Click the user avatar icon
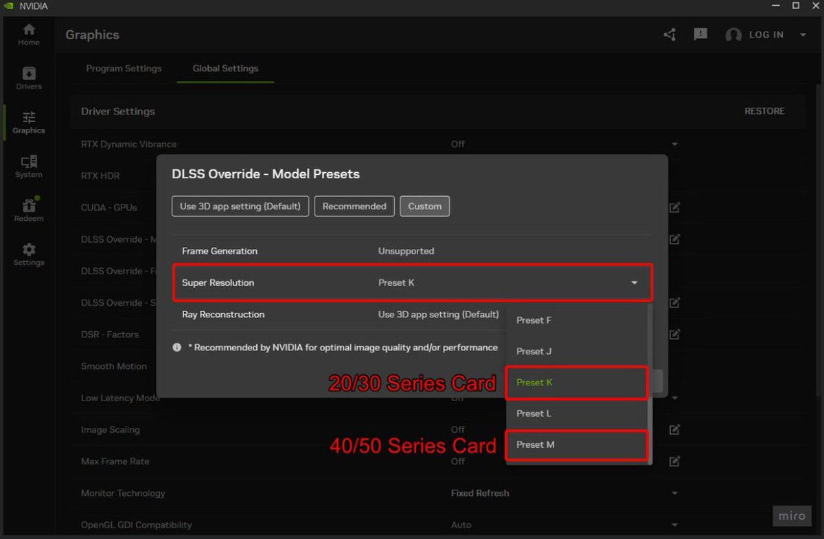Image resolution: width=824 pixels, height=539 pixels. pos(733,35)
